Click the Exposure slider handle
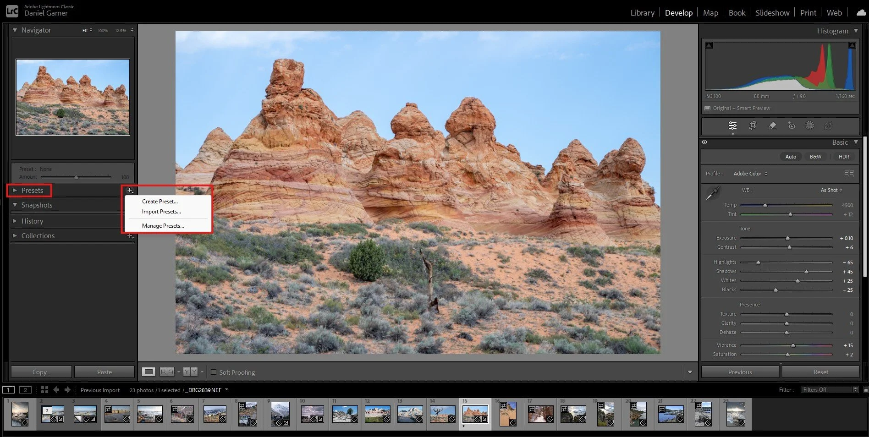 pos(787,238)
